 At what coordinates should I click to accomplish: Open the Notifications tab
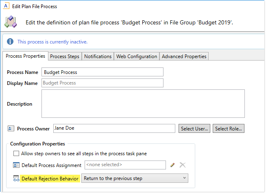click(98, 56)
